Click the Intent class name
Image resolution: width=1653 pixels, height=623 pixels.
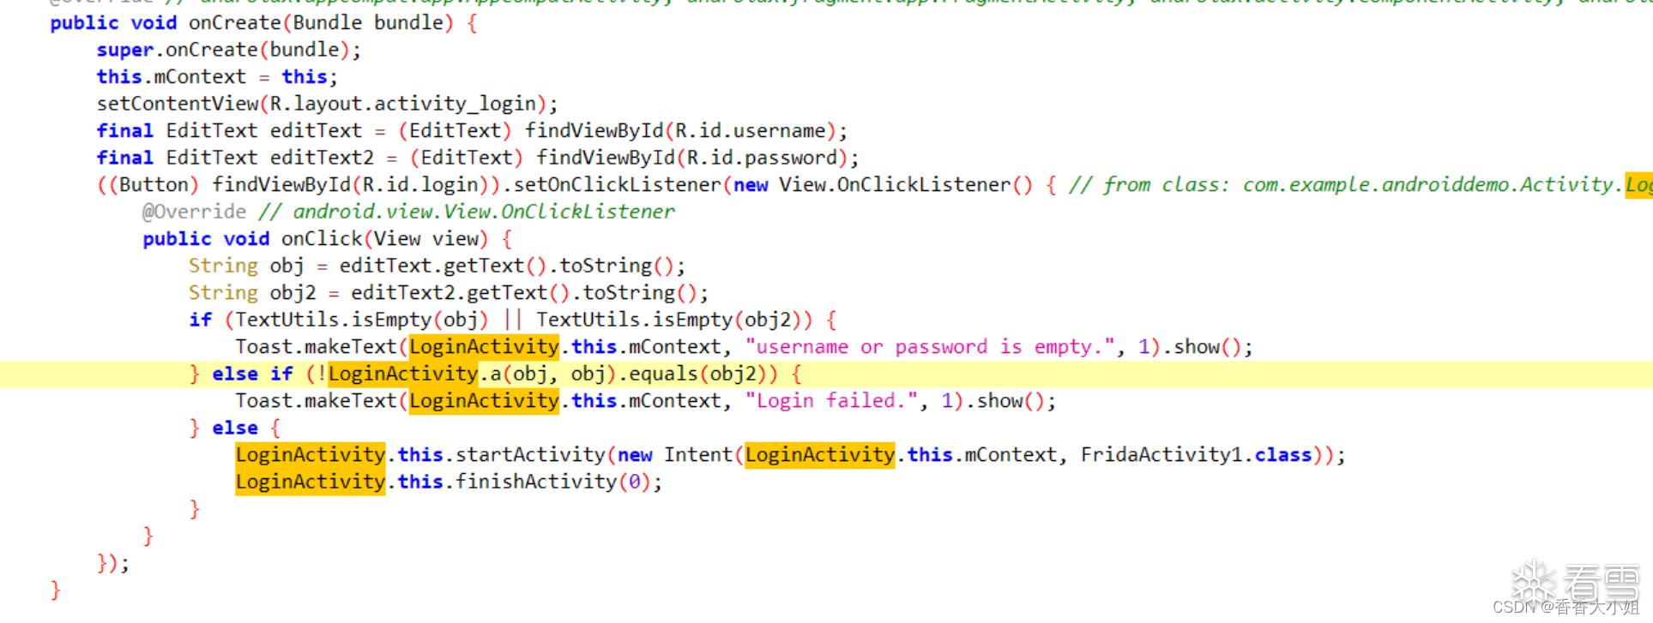(698, 455)
